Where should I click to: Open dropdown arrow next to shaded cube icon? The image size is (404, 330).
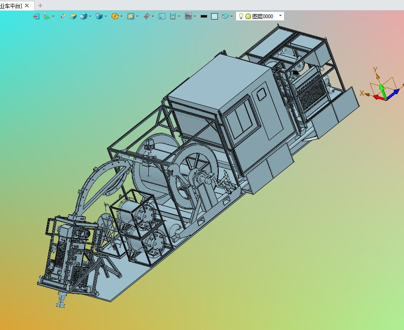(90, 16)
